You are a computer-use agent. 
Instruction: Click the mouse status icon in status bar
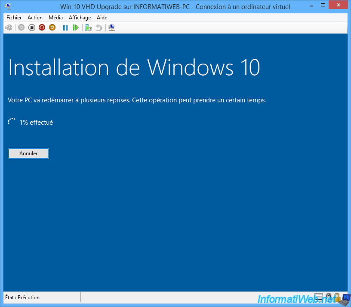328,297
